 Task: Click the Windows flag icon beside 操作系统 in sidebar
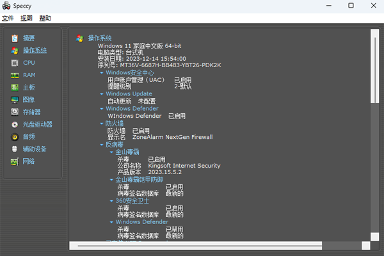tap(15, 51)
